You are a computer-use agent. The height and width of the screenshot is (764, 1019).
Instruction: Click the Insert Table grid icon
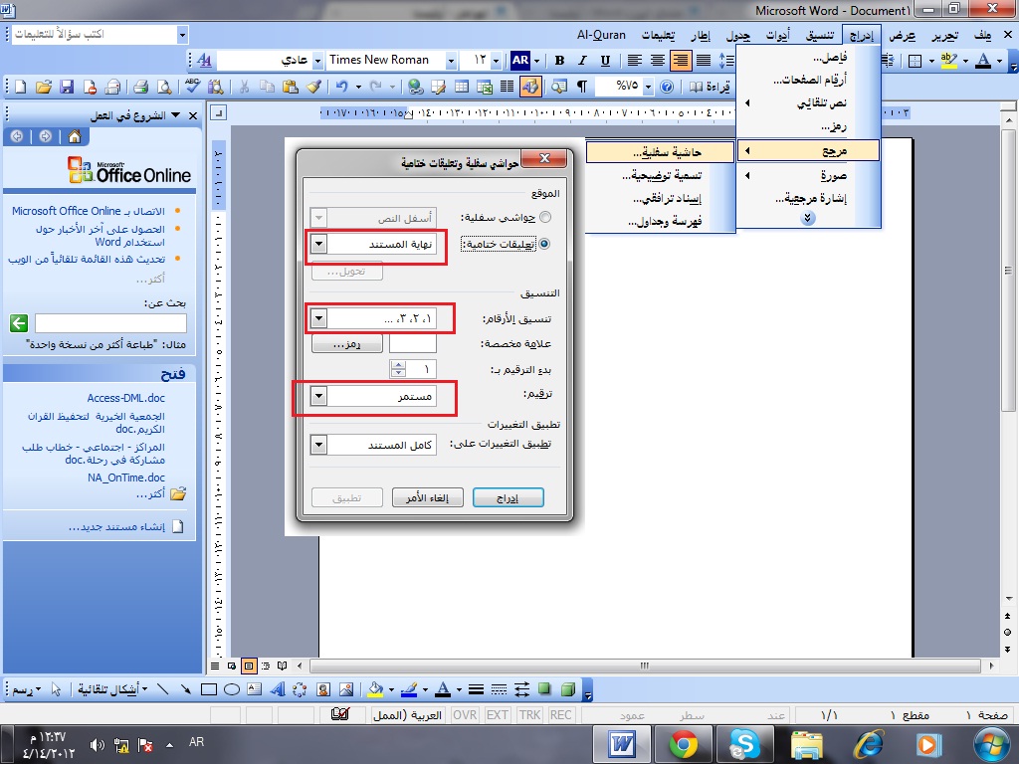tap(462, 87)
